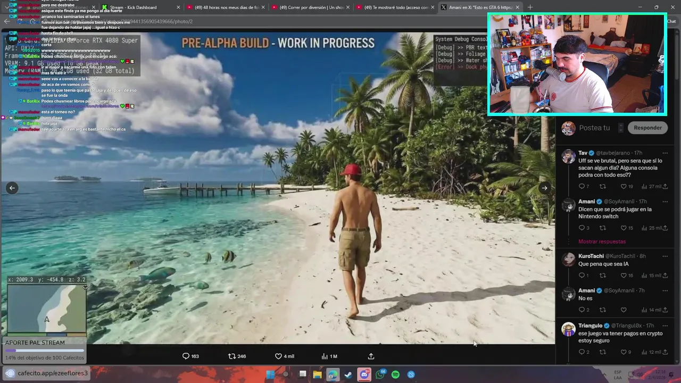Click the share icon under the photo

click(371, 356)
